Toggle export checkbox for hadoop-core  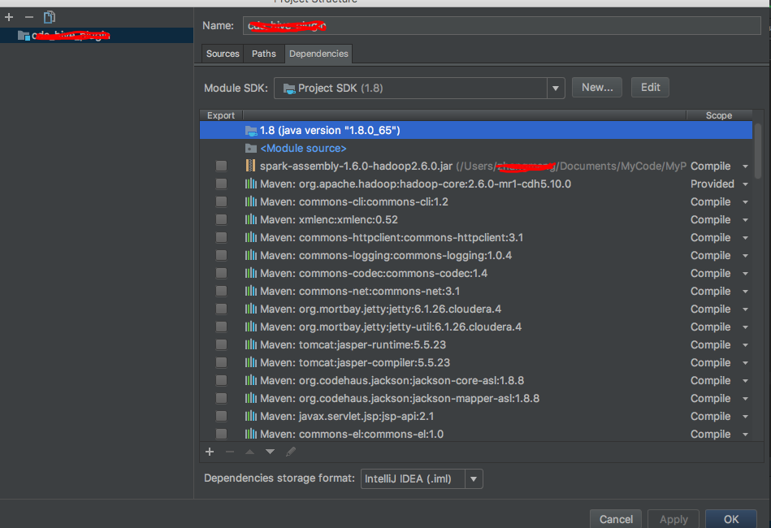pyautogui.click(x=221, y=184)
